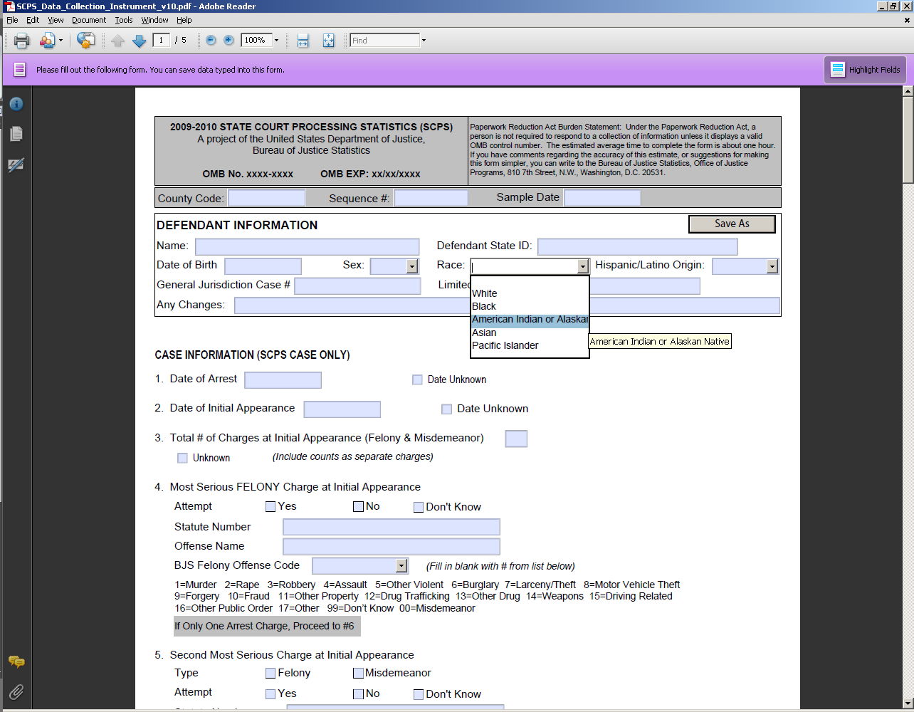Check Misdemeanor type for second charge
Viewport: 914px width, 712px height.
tap(358, 673)
